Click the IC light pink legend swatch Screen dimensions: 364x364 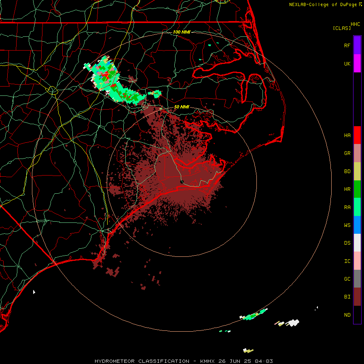357,261
